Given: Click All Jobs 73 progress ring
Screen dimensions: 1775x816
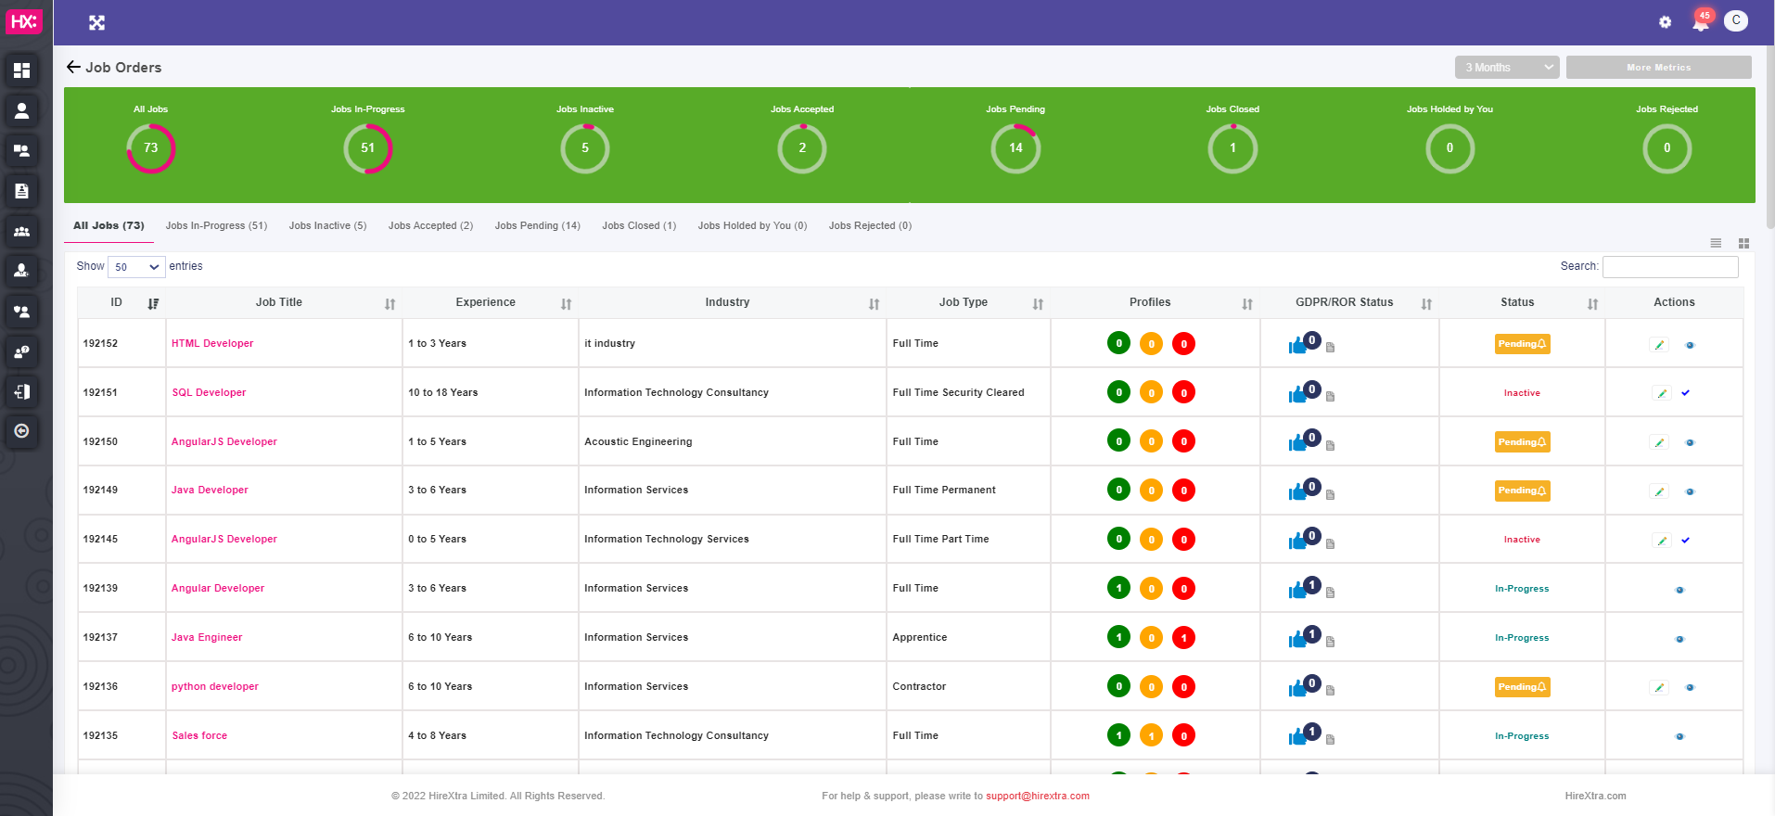Looking at the screenshot, I should coord(151,148).
